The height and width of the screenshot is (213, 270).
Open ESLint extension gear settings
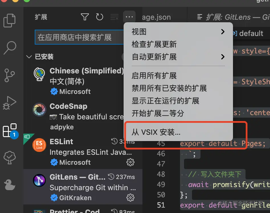pyautogui.click(x=130, y=162)
